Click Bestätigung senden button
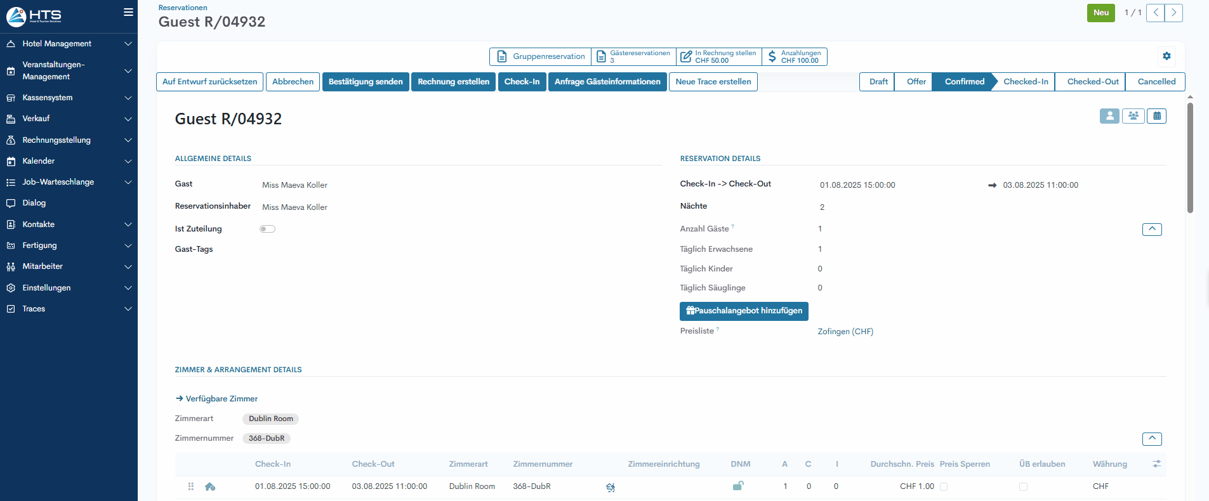Image resolution: width=1209 pixels, height=501 pixels. click(x=366, y=82)
